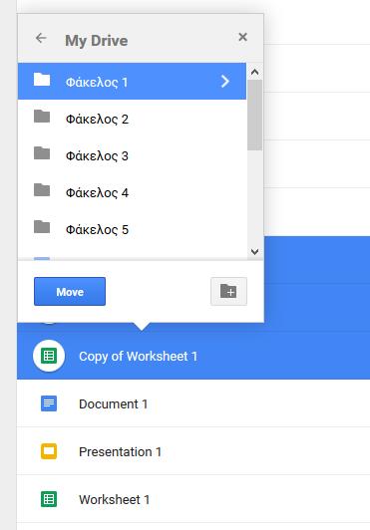Click the selected Copy of Worksheet 1 icon
Screen dimensions: 370x530
[x=49, y=356]
